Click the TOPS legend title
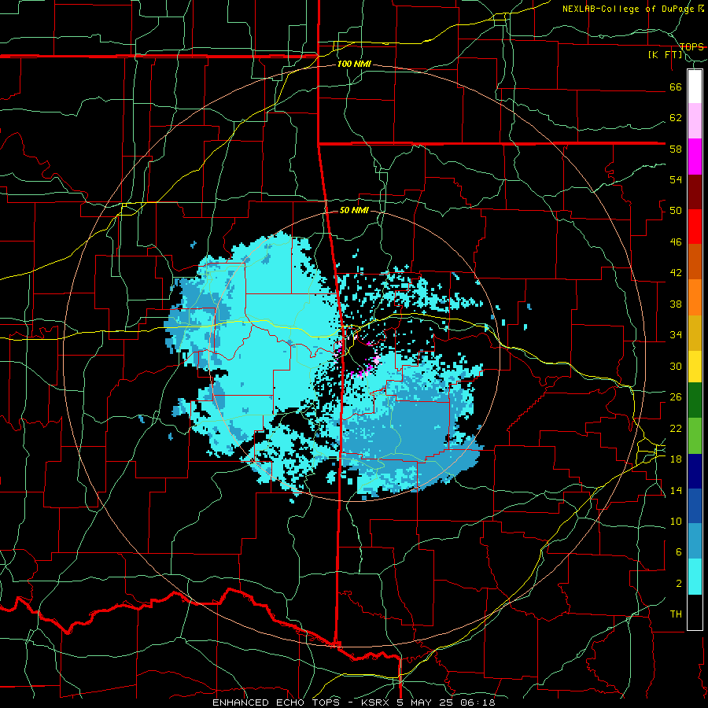Screen dimensions: 708x708 (x=691, y=46)
